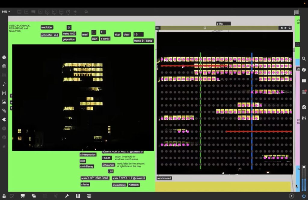Expand the add object plus toolbar menu
The height and width of the screenshot is (200, 308).
75,12
